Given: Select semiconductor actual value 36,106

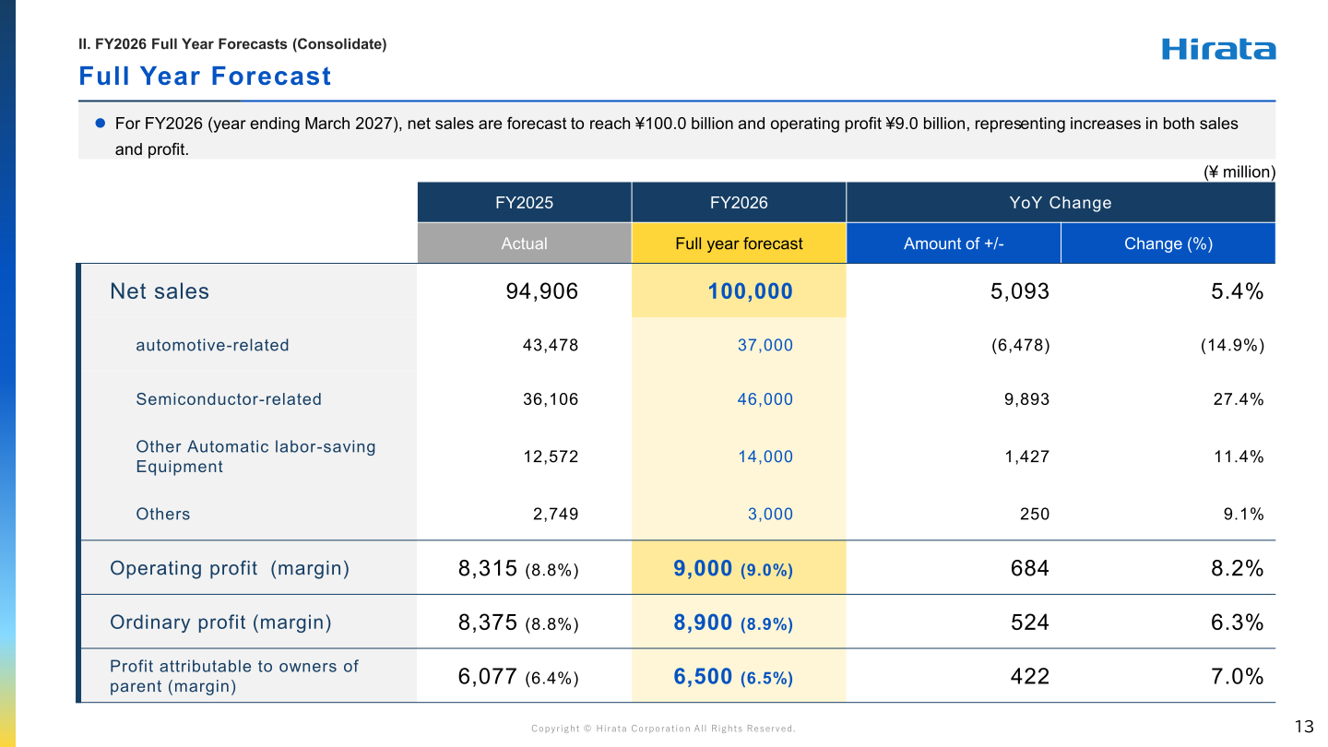Looking at the screenshot, I should tap(551, 399).
